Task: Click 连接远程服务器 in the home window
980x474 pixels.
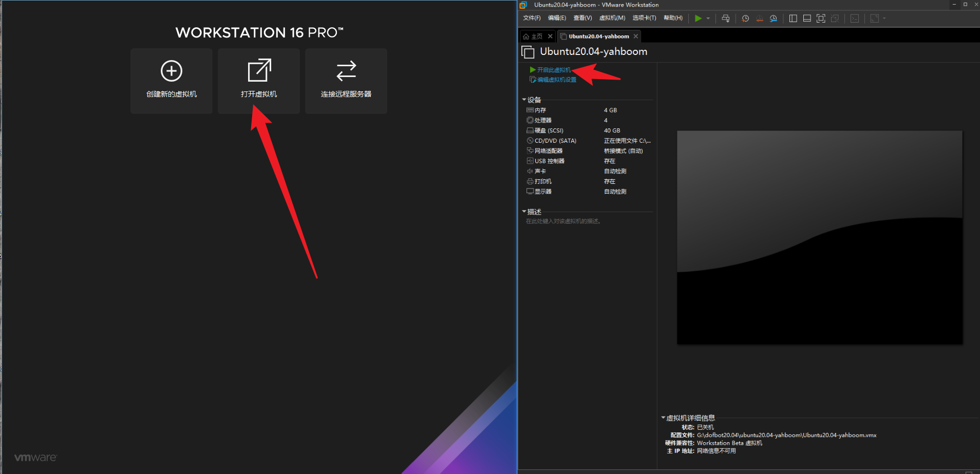Action: pyautogui.click(x=346, y=81)
